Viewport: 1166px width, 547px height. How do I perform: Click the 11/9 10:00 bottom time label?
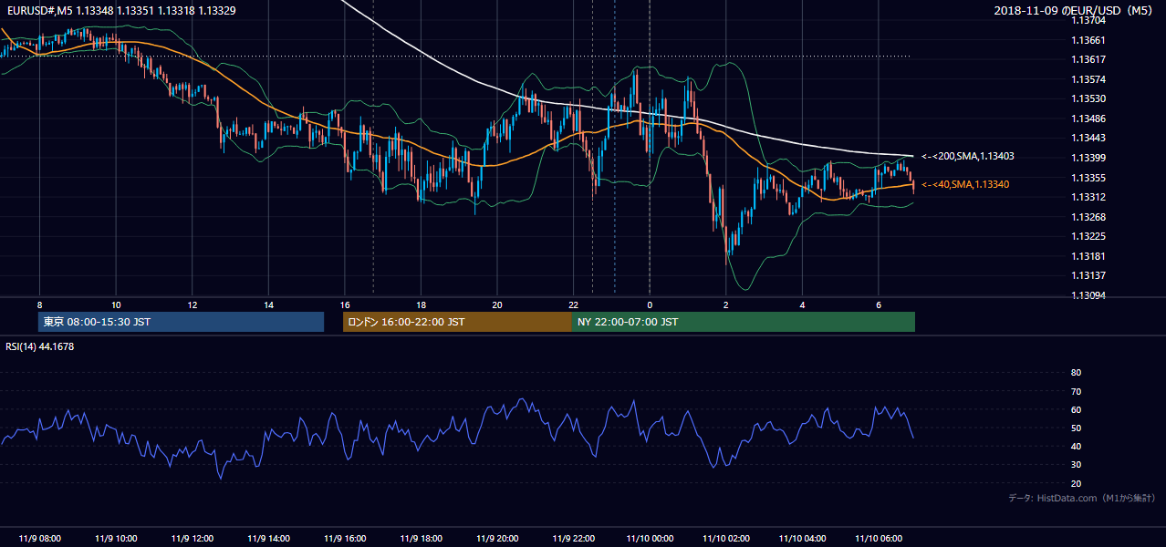coord(116,539)
